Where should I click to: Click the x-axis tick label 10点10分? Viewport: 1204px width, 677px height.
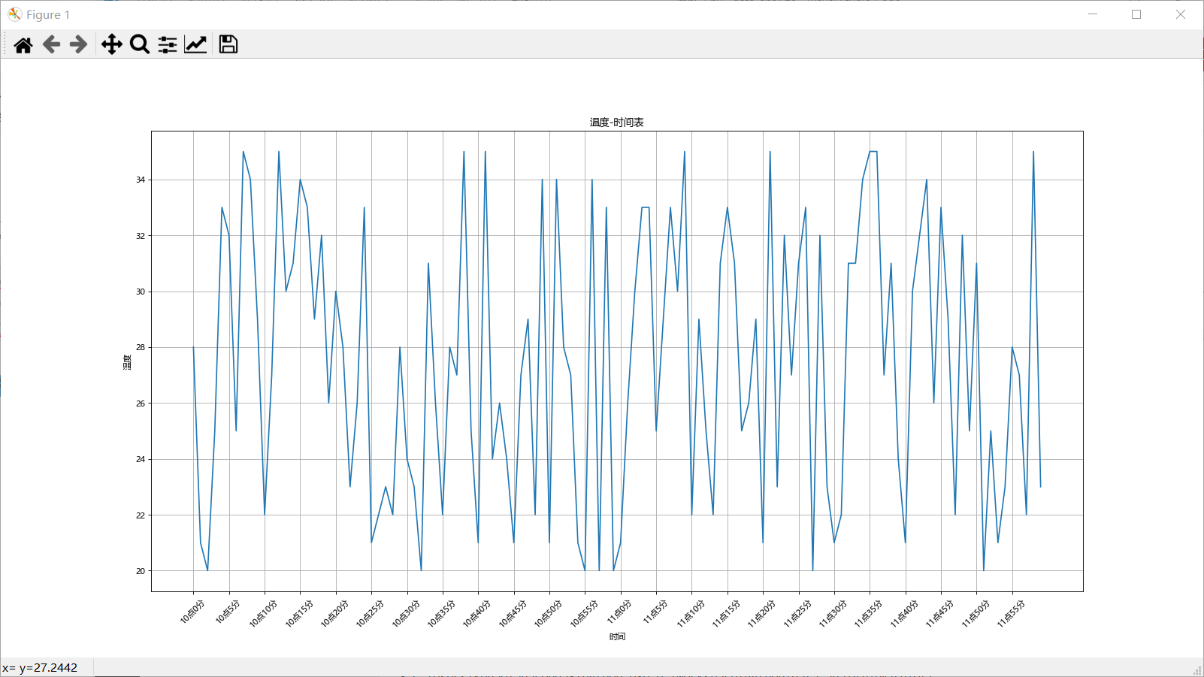[x=263, y=613]
